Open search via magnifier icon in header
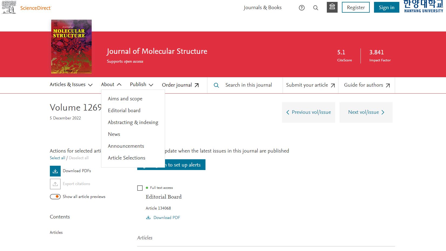Image resolution: width=446 pixels, height=251 pixels. pos(315,8)
